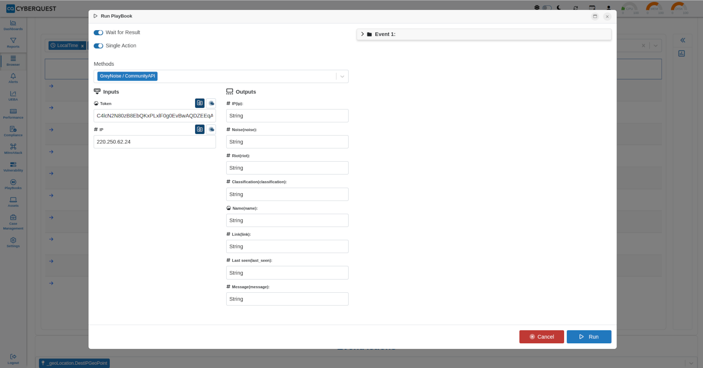Image resolution: width=703 pixels, height=368 pixels.
Task: Select the GreyNoise / CommunityAPI tag
Action: click(x=127, y=76)
